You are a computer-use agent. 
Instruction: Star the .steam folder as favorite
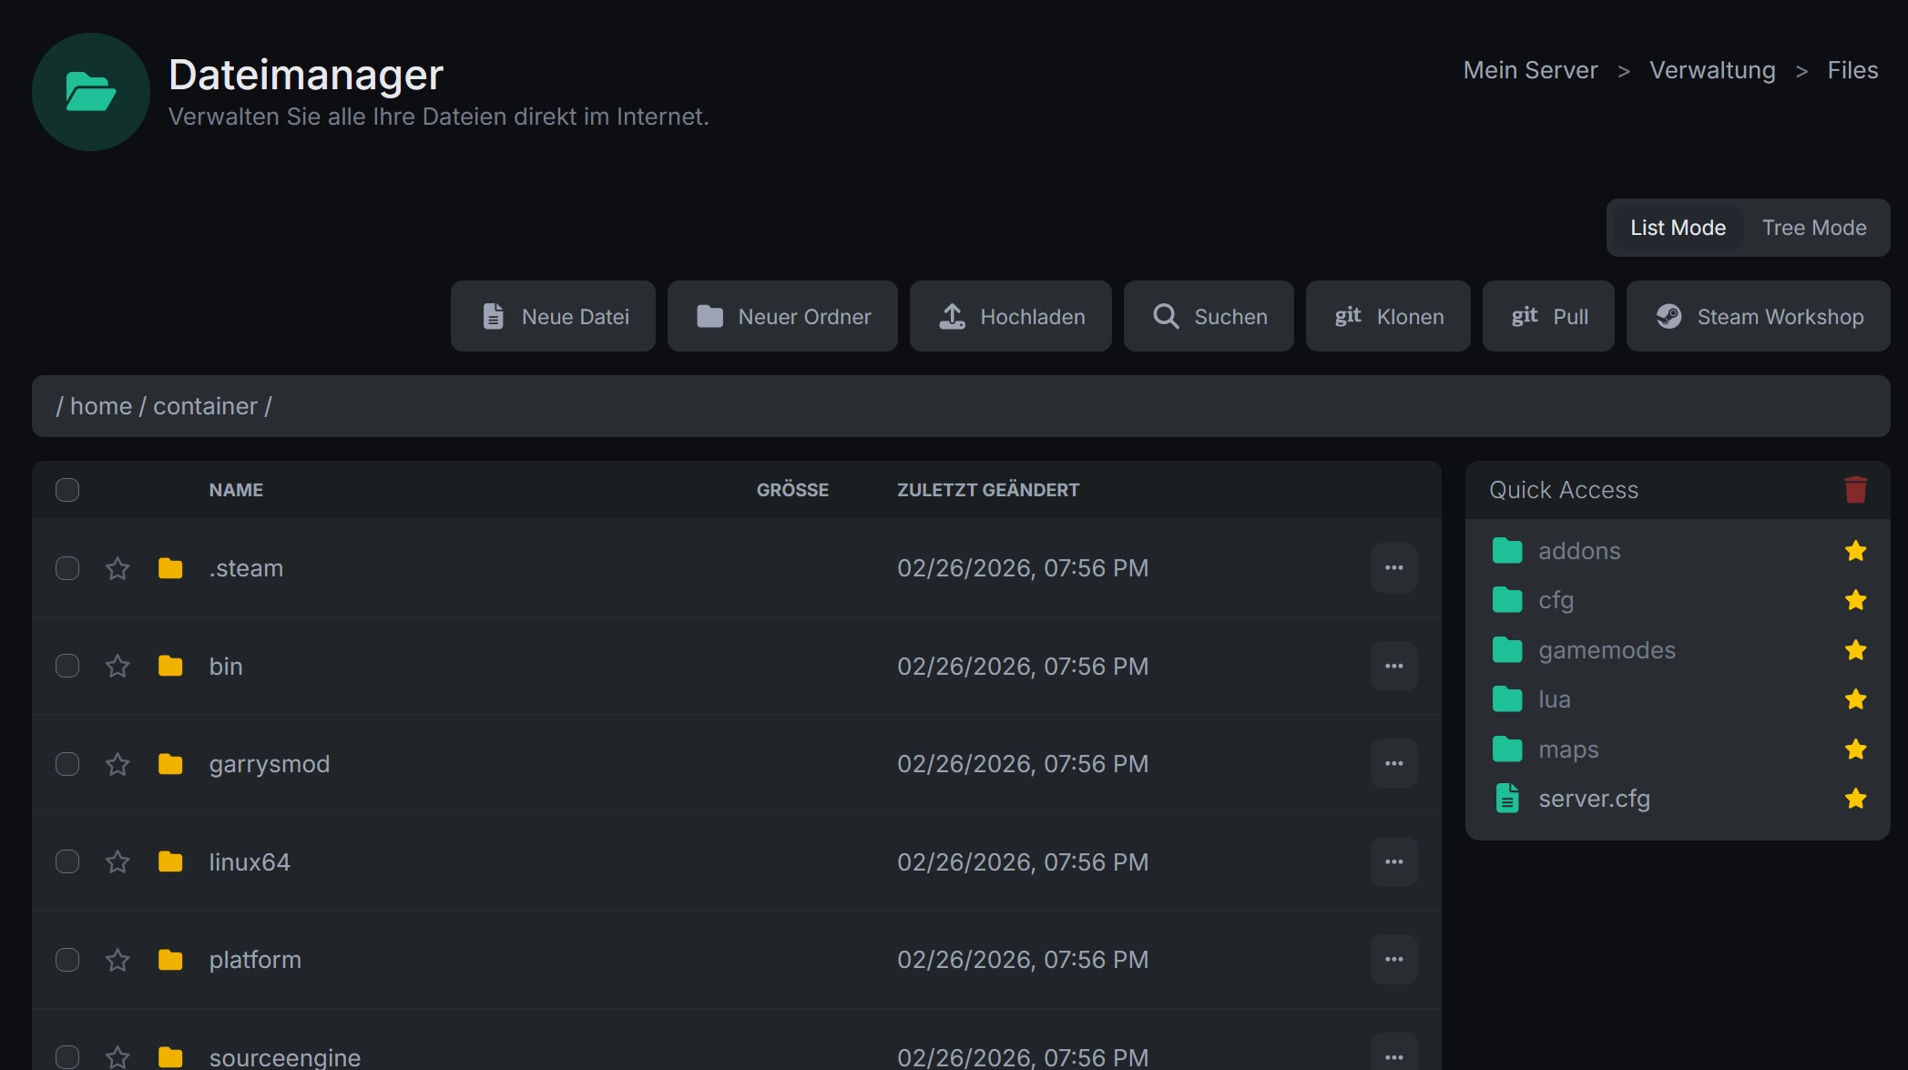(x=117, y=568)
